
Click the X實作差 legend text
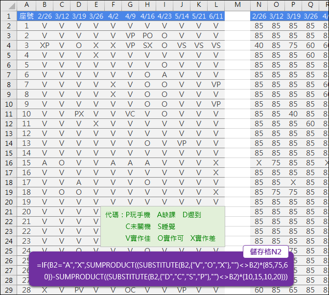point(203,238)
